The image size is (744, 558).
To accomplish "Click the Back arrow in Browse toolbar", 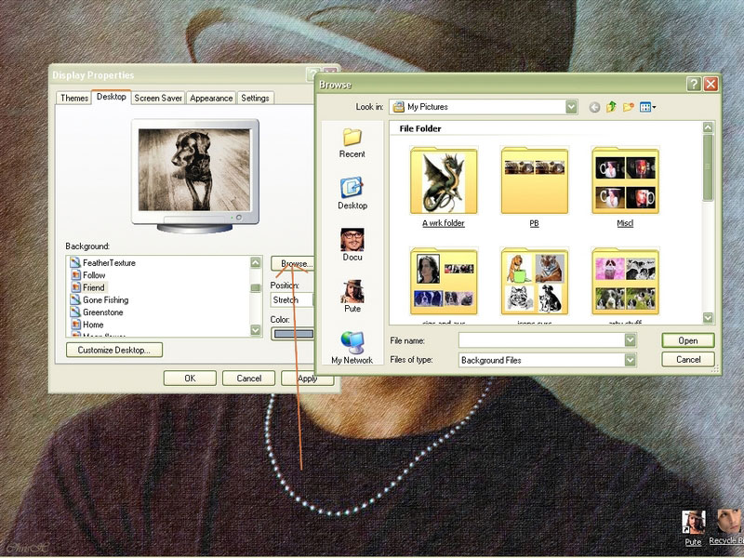I will [x=595, y=108].
